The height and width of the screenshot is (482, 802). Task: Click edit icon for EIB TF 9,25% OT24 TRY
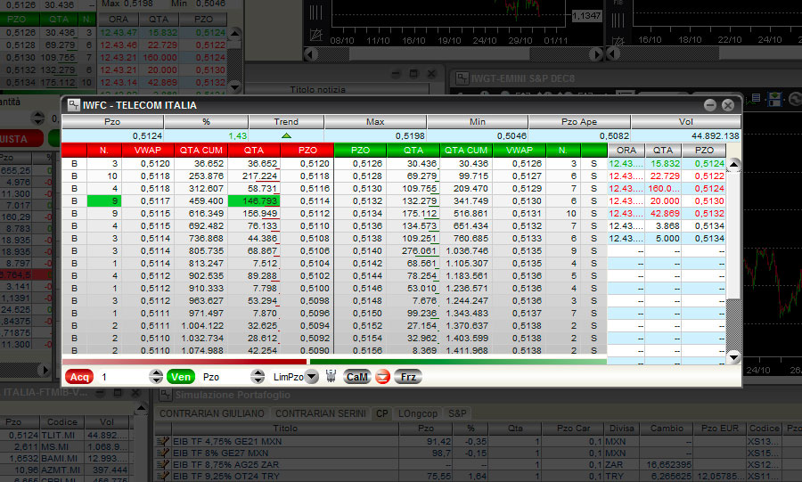click(163, 476)
